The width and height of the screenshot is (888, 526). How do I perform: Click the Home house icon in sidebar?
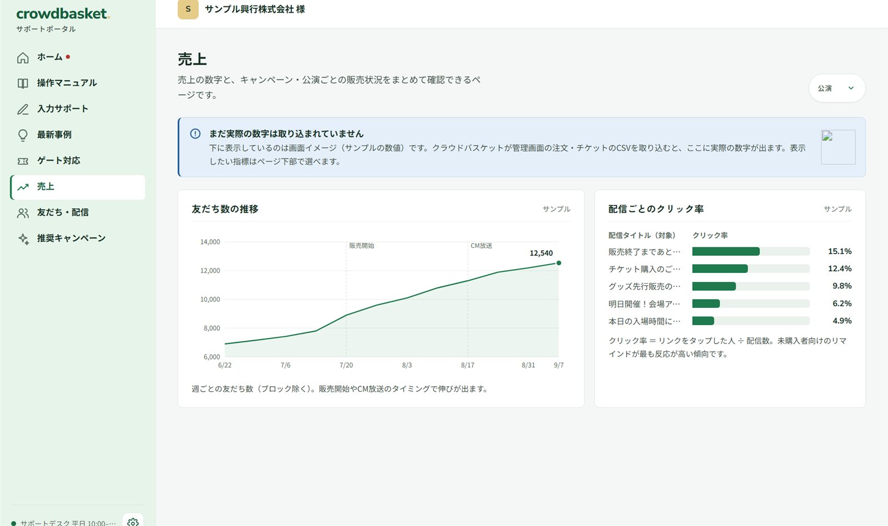coord(23,57)
